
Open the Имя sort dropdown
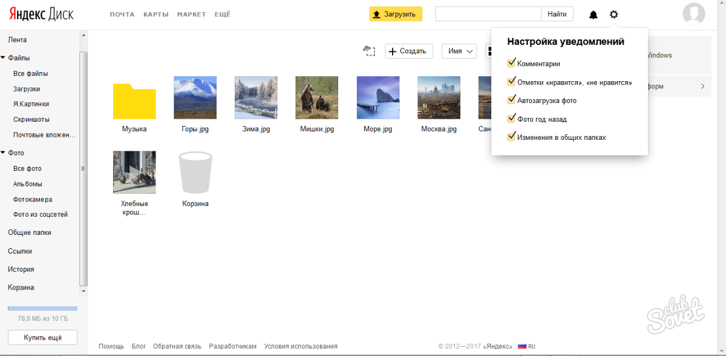click(459, 51)
